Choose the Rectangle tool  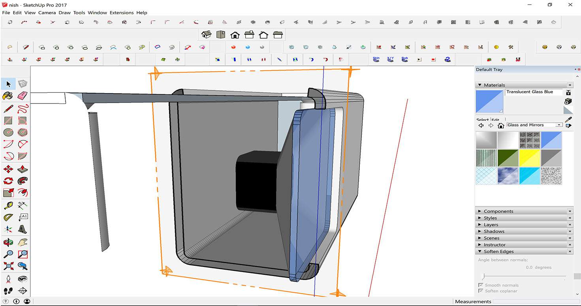click(8, 120)
